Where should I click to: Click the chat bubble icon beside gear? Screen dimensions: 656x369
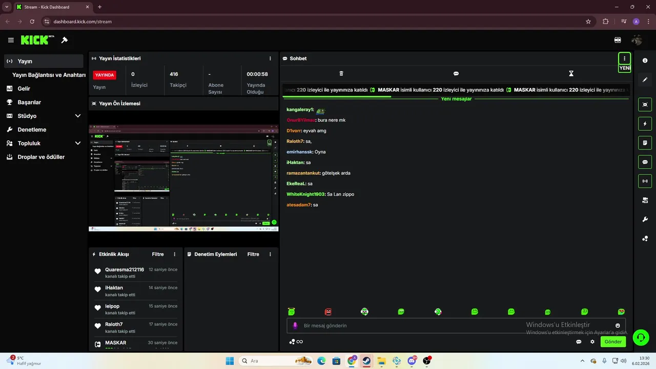click(x=579, y=342)
